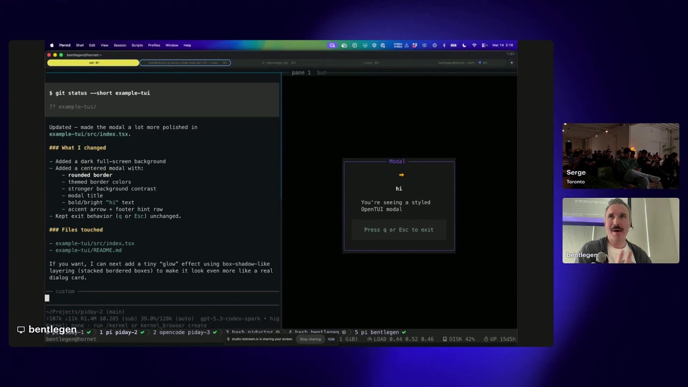Open Control Center from menu bar
This screenshot has width=688, height=387.
pyautogui.click(x=484, y=45)
